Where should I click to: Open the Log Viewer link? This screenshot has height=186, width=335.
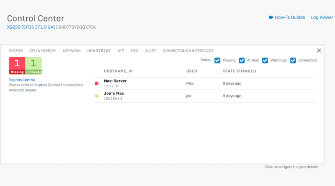click(x=322, y=17)
